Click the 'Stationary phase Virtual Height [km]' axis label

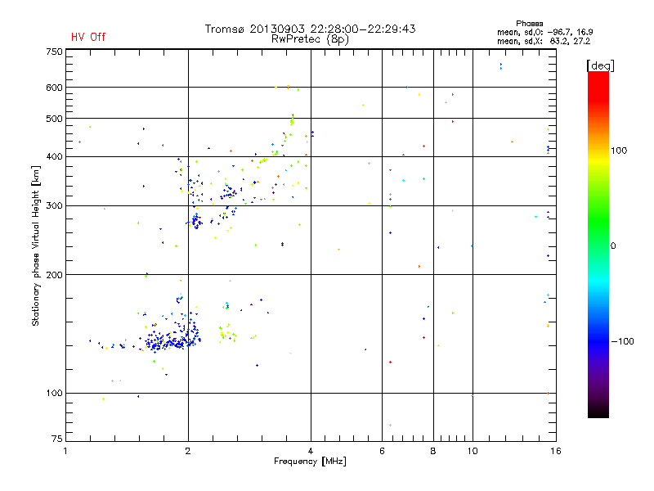(36, 245)
